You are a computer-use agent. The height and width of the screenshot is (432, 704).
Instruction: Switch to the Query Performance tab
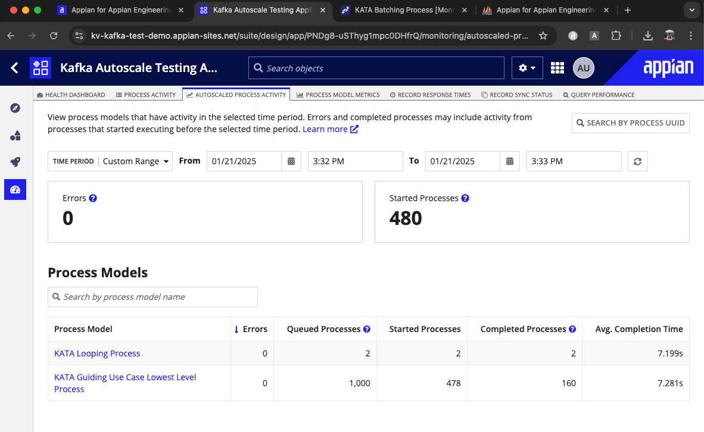[599, 95]
